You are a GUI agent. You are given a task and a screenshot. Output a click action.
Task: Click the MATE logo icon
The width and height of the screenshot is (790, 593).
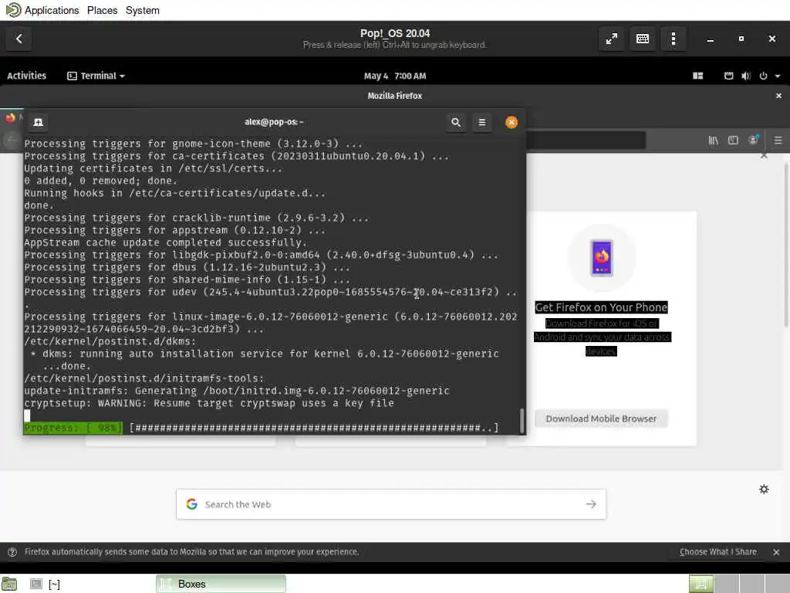[x=13, y=10]
